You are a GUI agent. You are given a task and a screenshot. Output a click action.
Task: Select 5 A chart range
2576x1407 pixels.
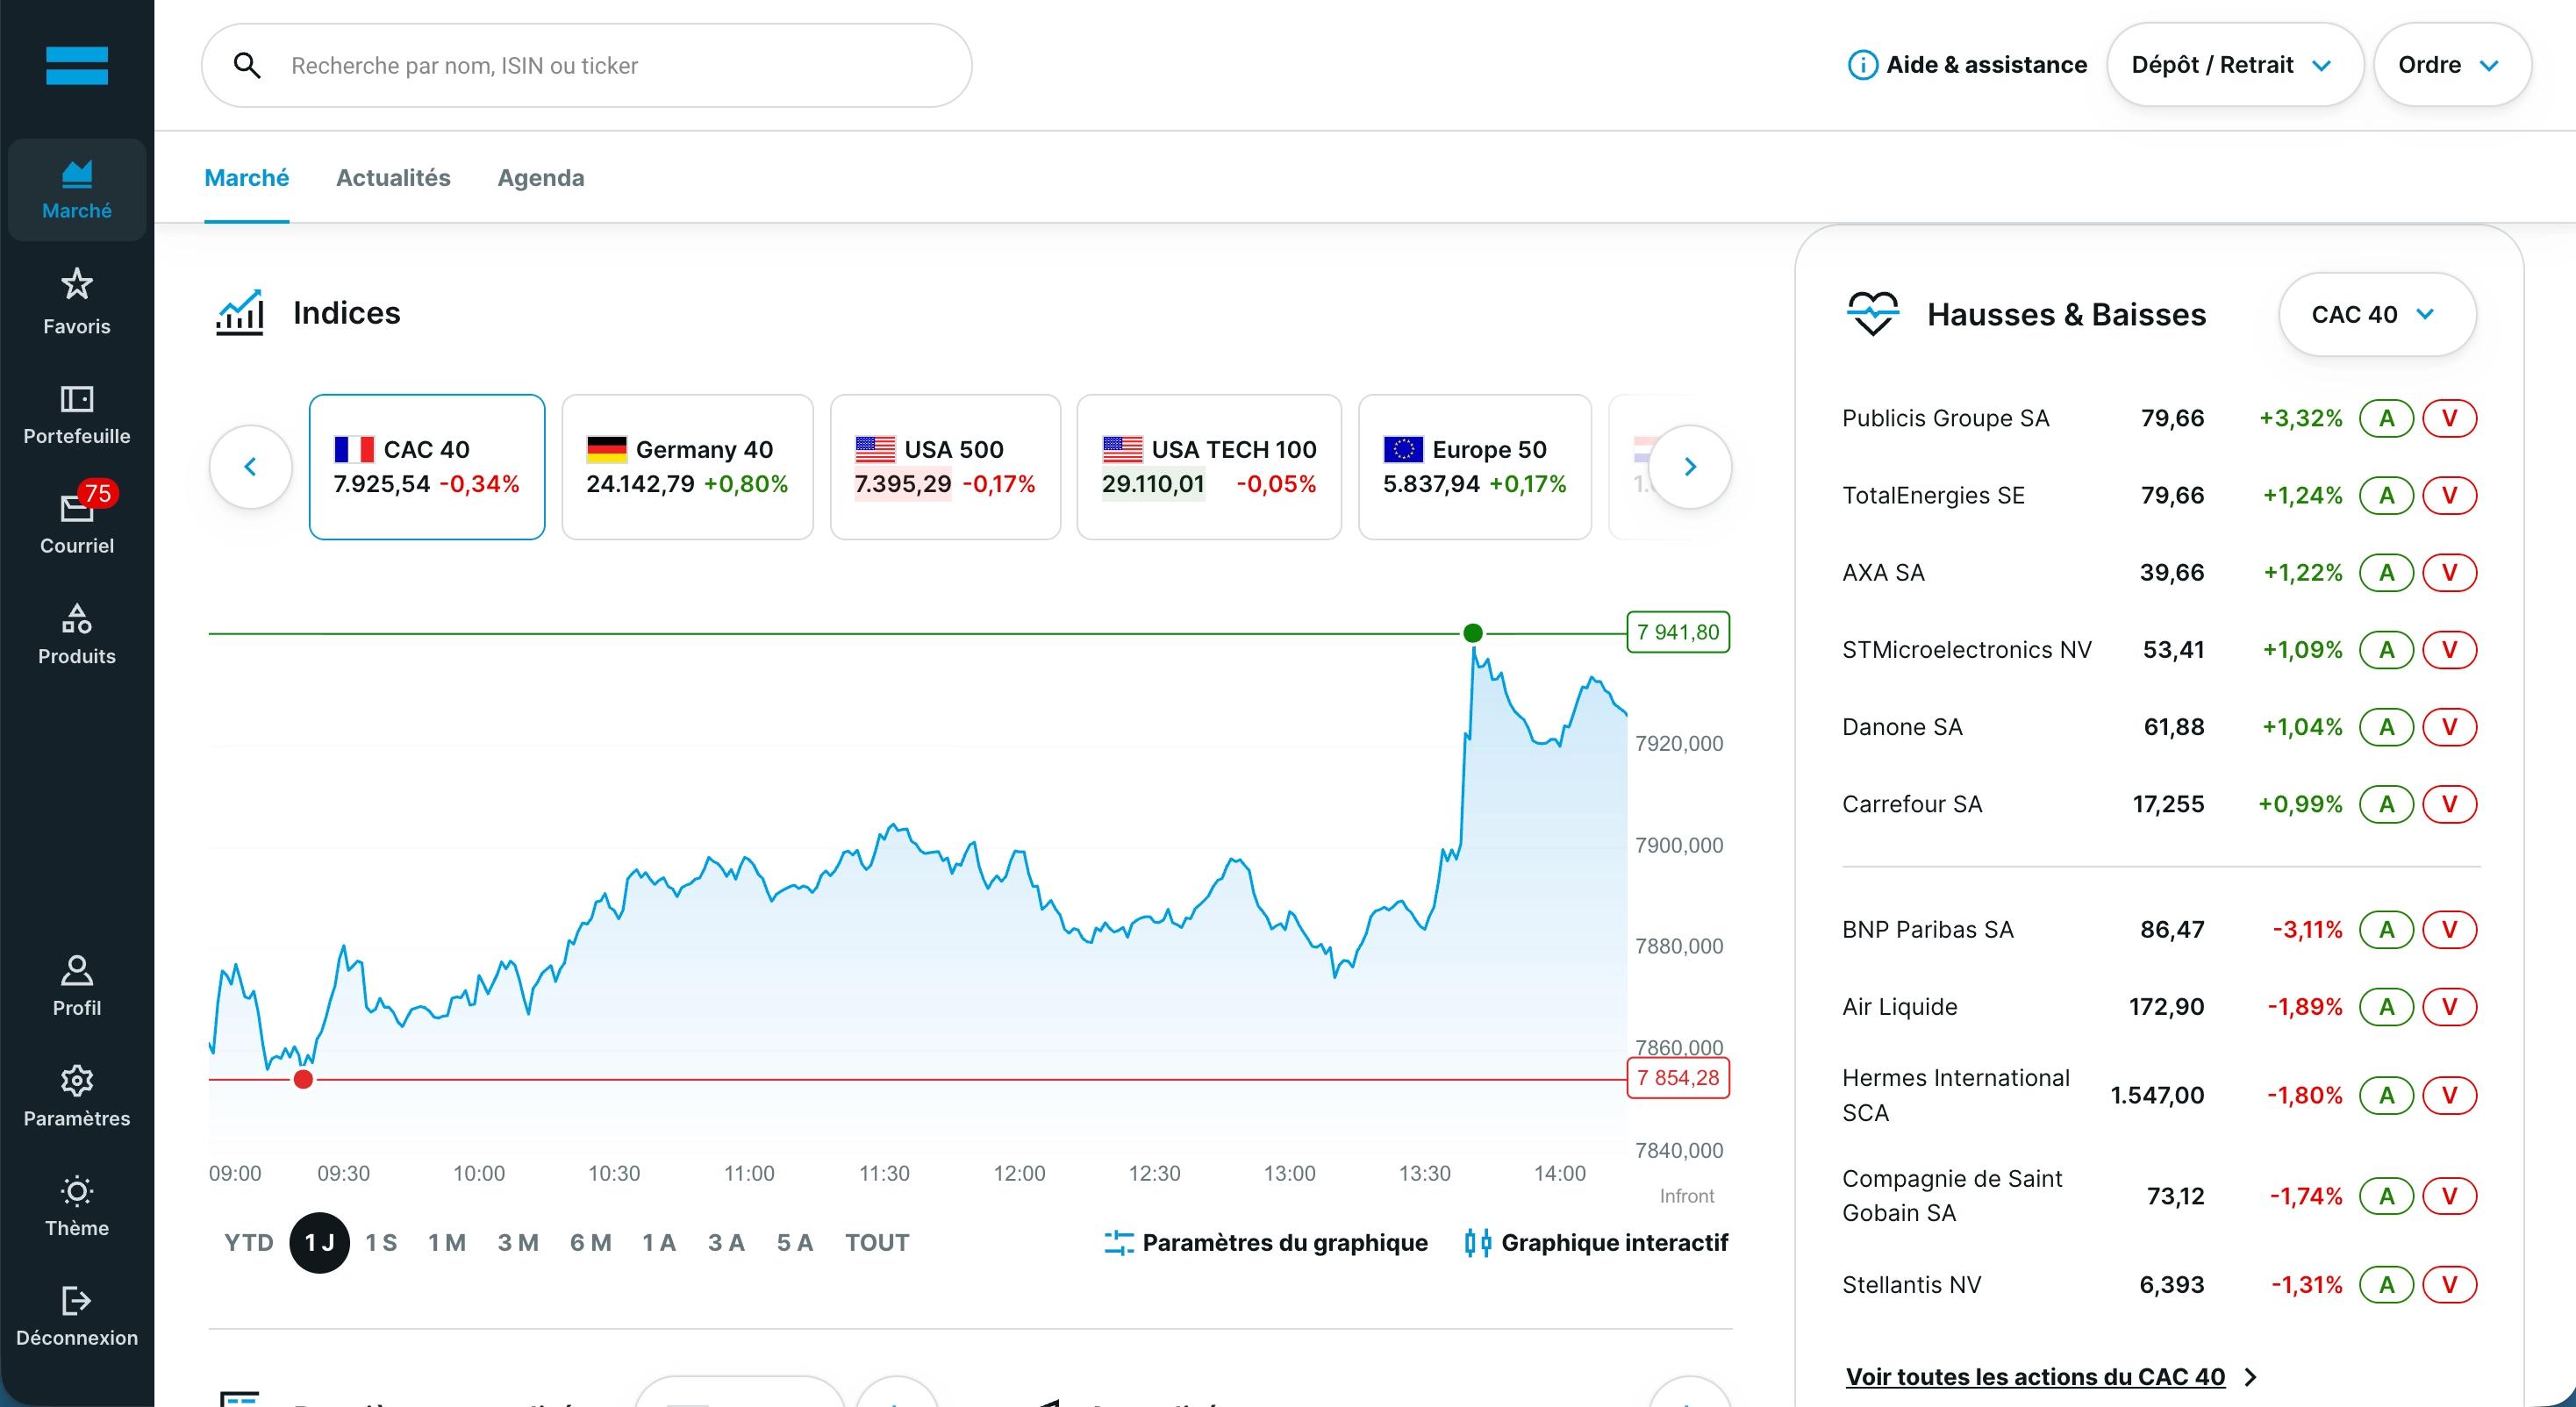[x=795, y=1243]
